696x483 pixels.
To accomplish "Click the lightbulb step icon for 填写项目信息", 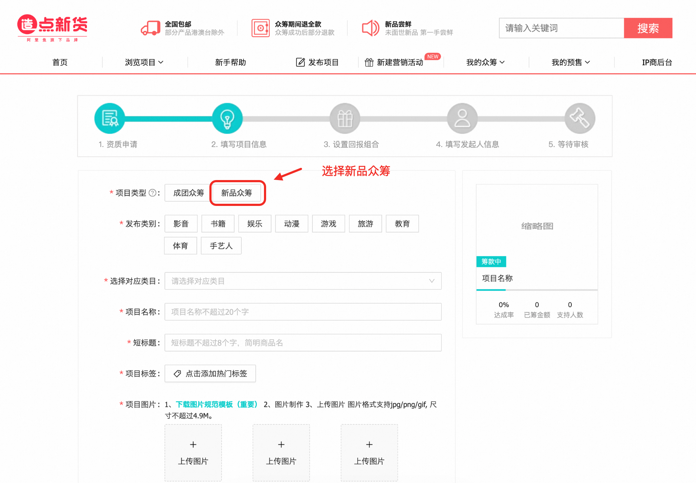I will click(x=227, y=118).
